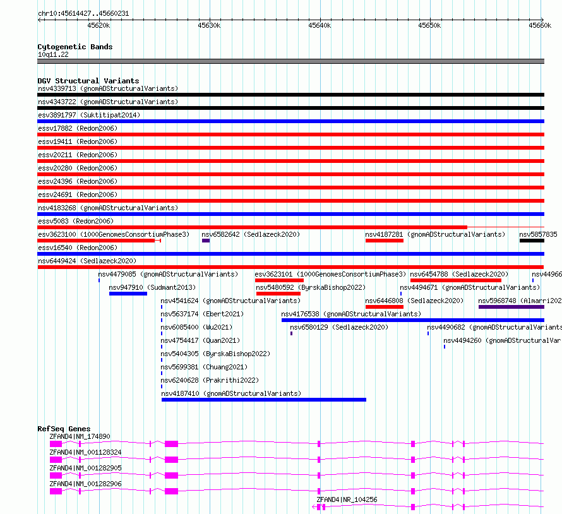Select the RefSeq Genes track title
This screenshot has height=514, width=562.
(64, 429)
